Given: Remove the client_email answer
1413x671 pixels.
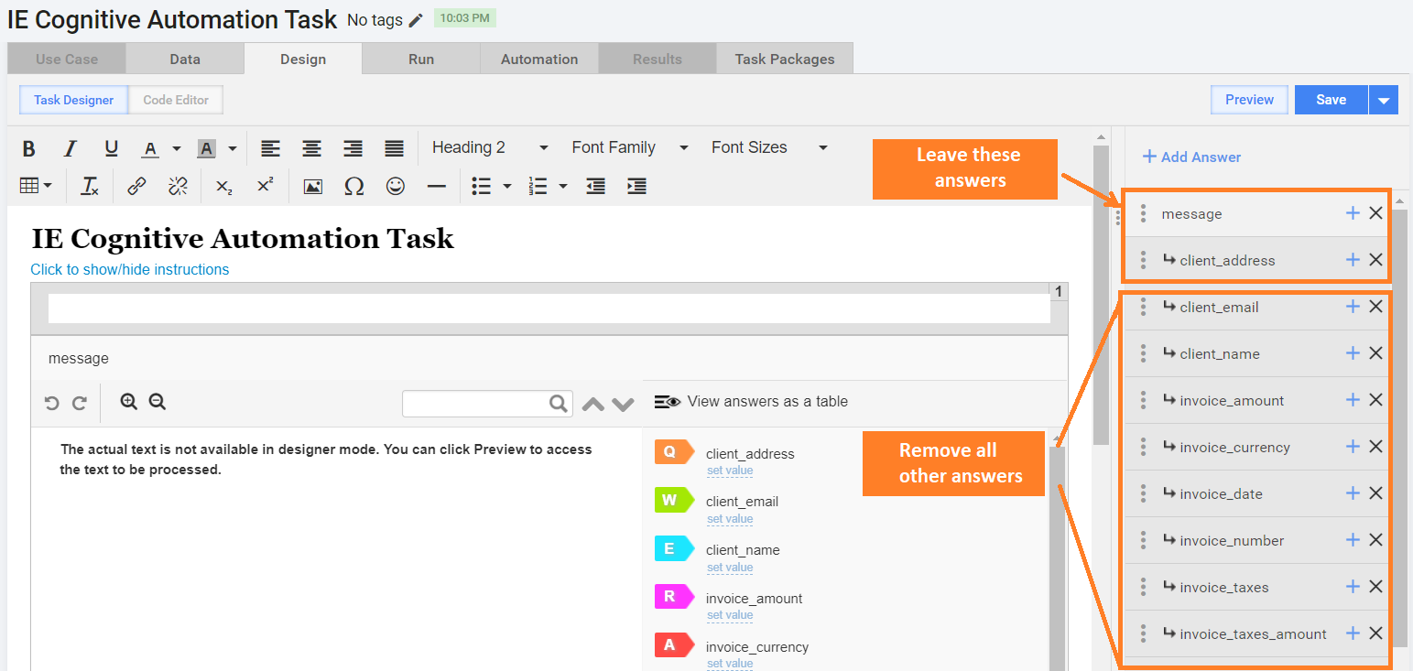Looking at the screenshot, I should point(1375,307).
